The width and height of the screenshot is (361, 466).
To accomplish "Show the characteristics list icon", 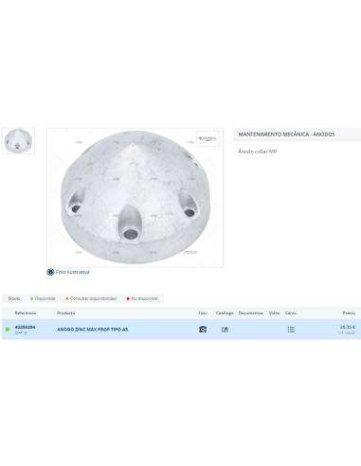I will tap(291, 330).
